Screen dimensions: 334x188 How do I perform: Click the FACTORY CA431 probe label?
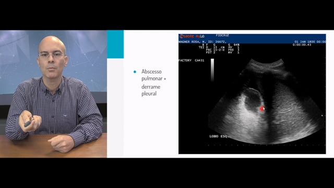tap(192, 61)
